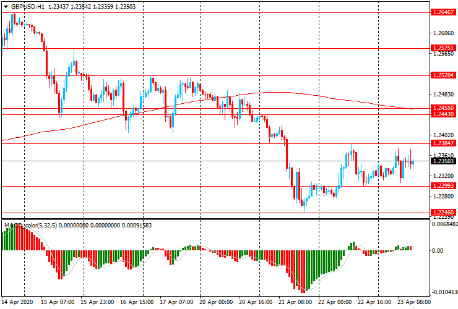
Task: Click the 1.24020 price axis value
Action: point(443,135)
